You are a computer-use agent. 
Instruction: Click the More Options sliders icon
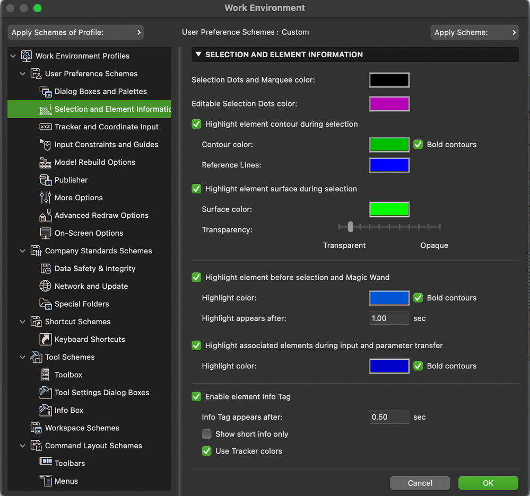(x=46, y=198)
